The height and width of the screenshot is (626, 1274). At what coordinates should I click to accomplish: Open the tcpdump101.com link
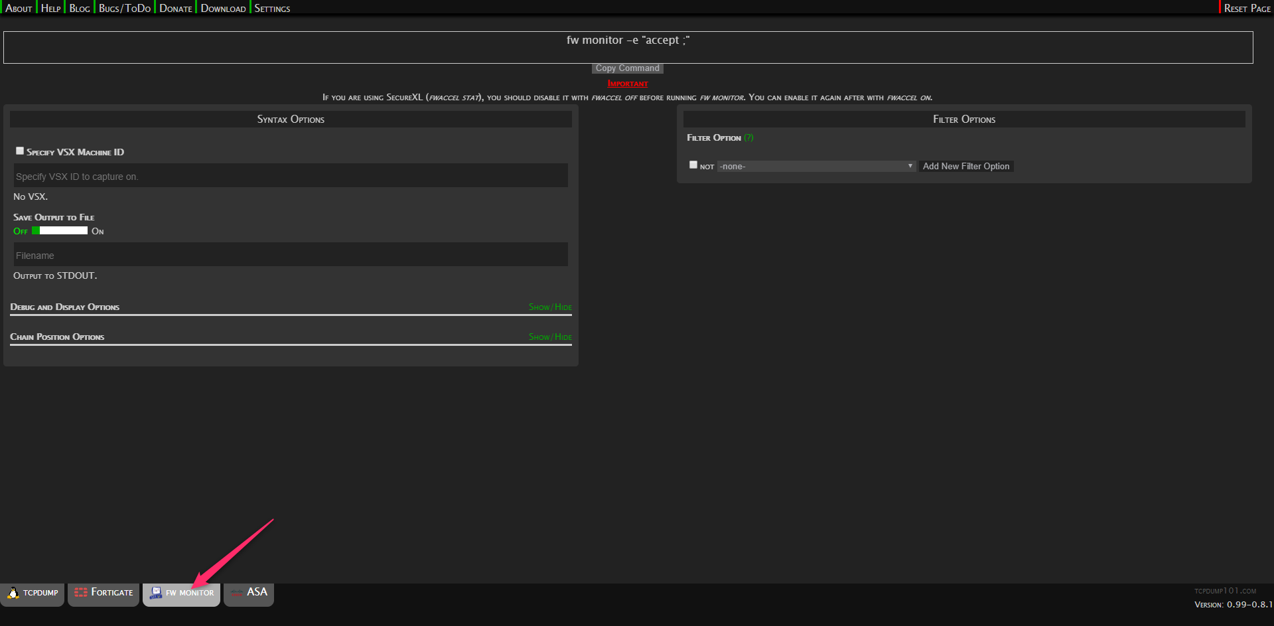[x=1225, y=591]
